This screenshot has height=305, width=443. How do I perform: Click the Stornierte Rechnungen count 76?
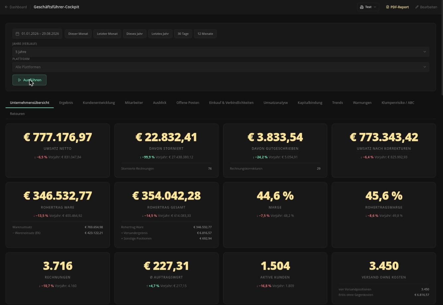click(x=210, y=169)
